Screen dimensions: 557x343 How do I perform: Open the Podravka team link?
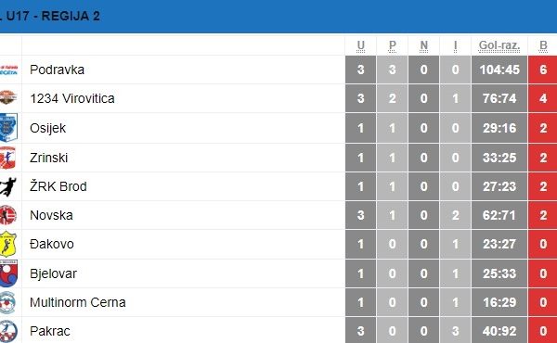click(57, 70)
